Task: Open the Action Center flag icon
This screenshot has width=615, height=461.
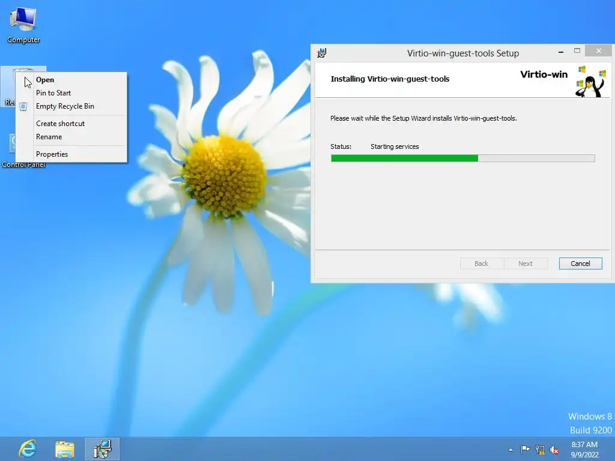Action: 525,449
